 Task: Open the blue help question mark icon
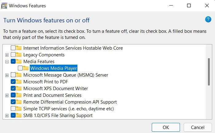tap(208, 19)
